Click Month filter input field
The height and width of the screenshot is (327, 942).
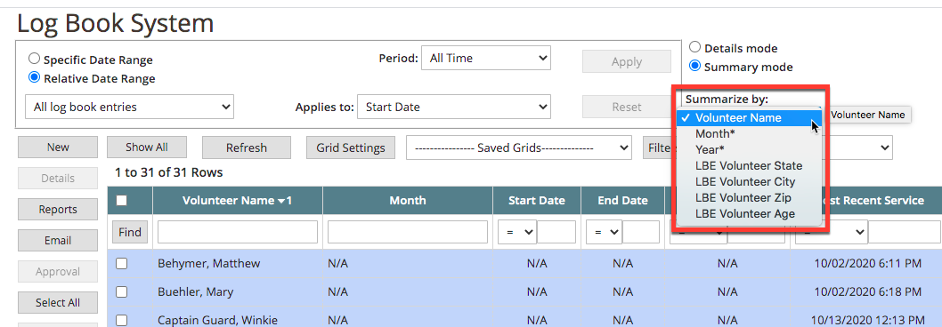pyautogui.click(x=407, y=232)
